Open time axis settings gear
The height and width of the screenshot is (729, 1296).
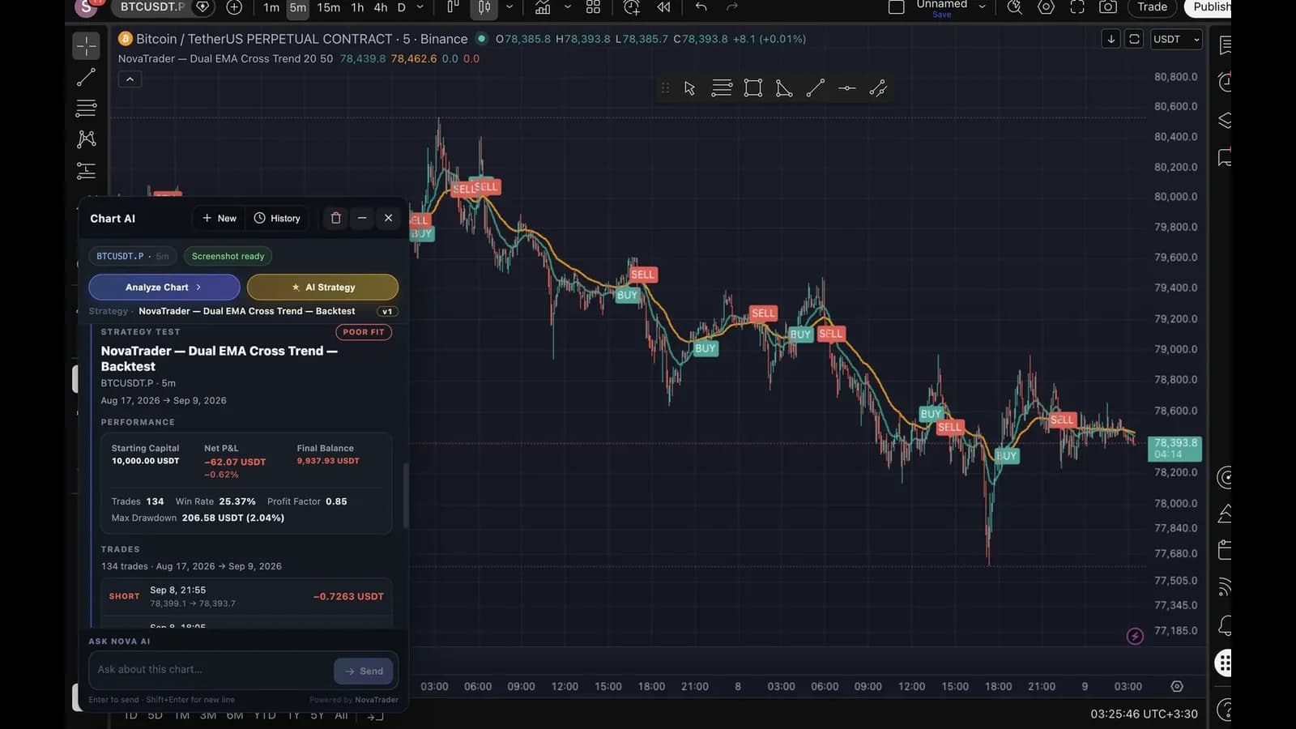(1177, 686)
